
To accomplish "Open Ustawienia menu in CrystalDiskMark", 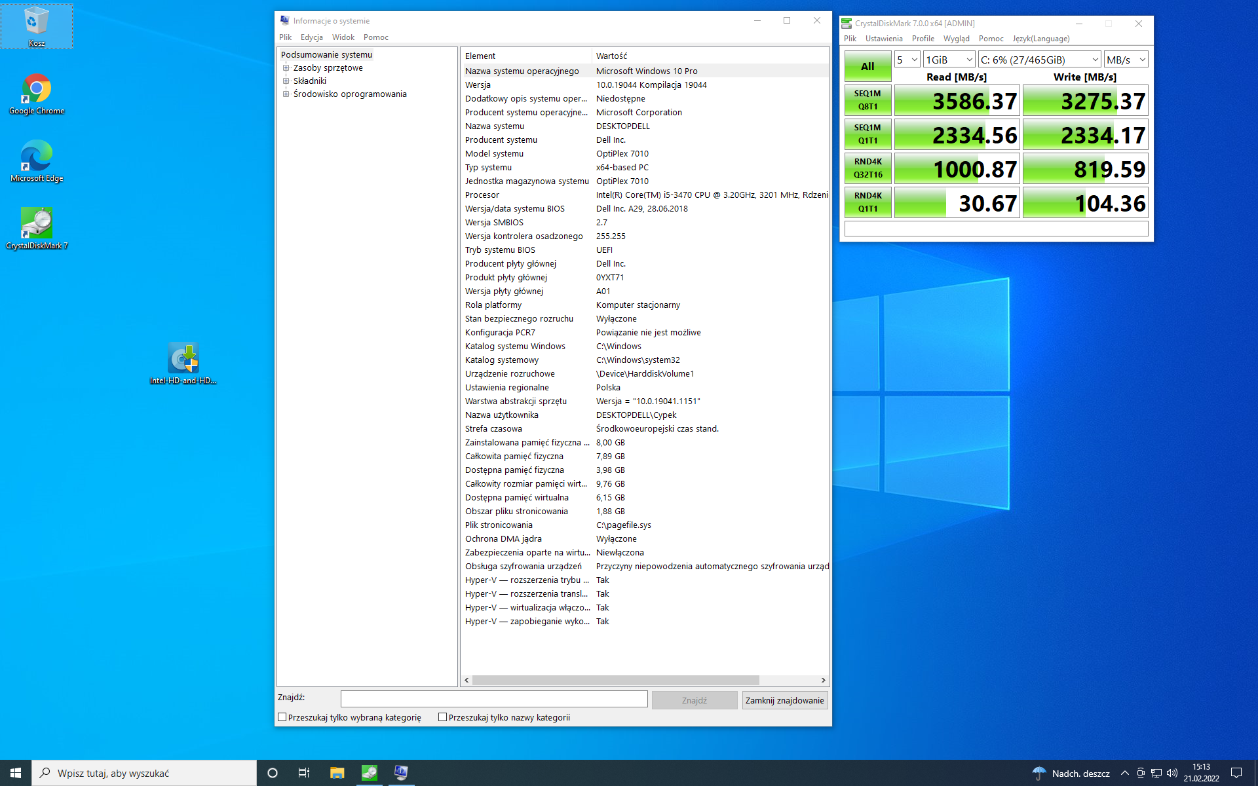I will (884, 39).
